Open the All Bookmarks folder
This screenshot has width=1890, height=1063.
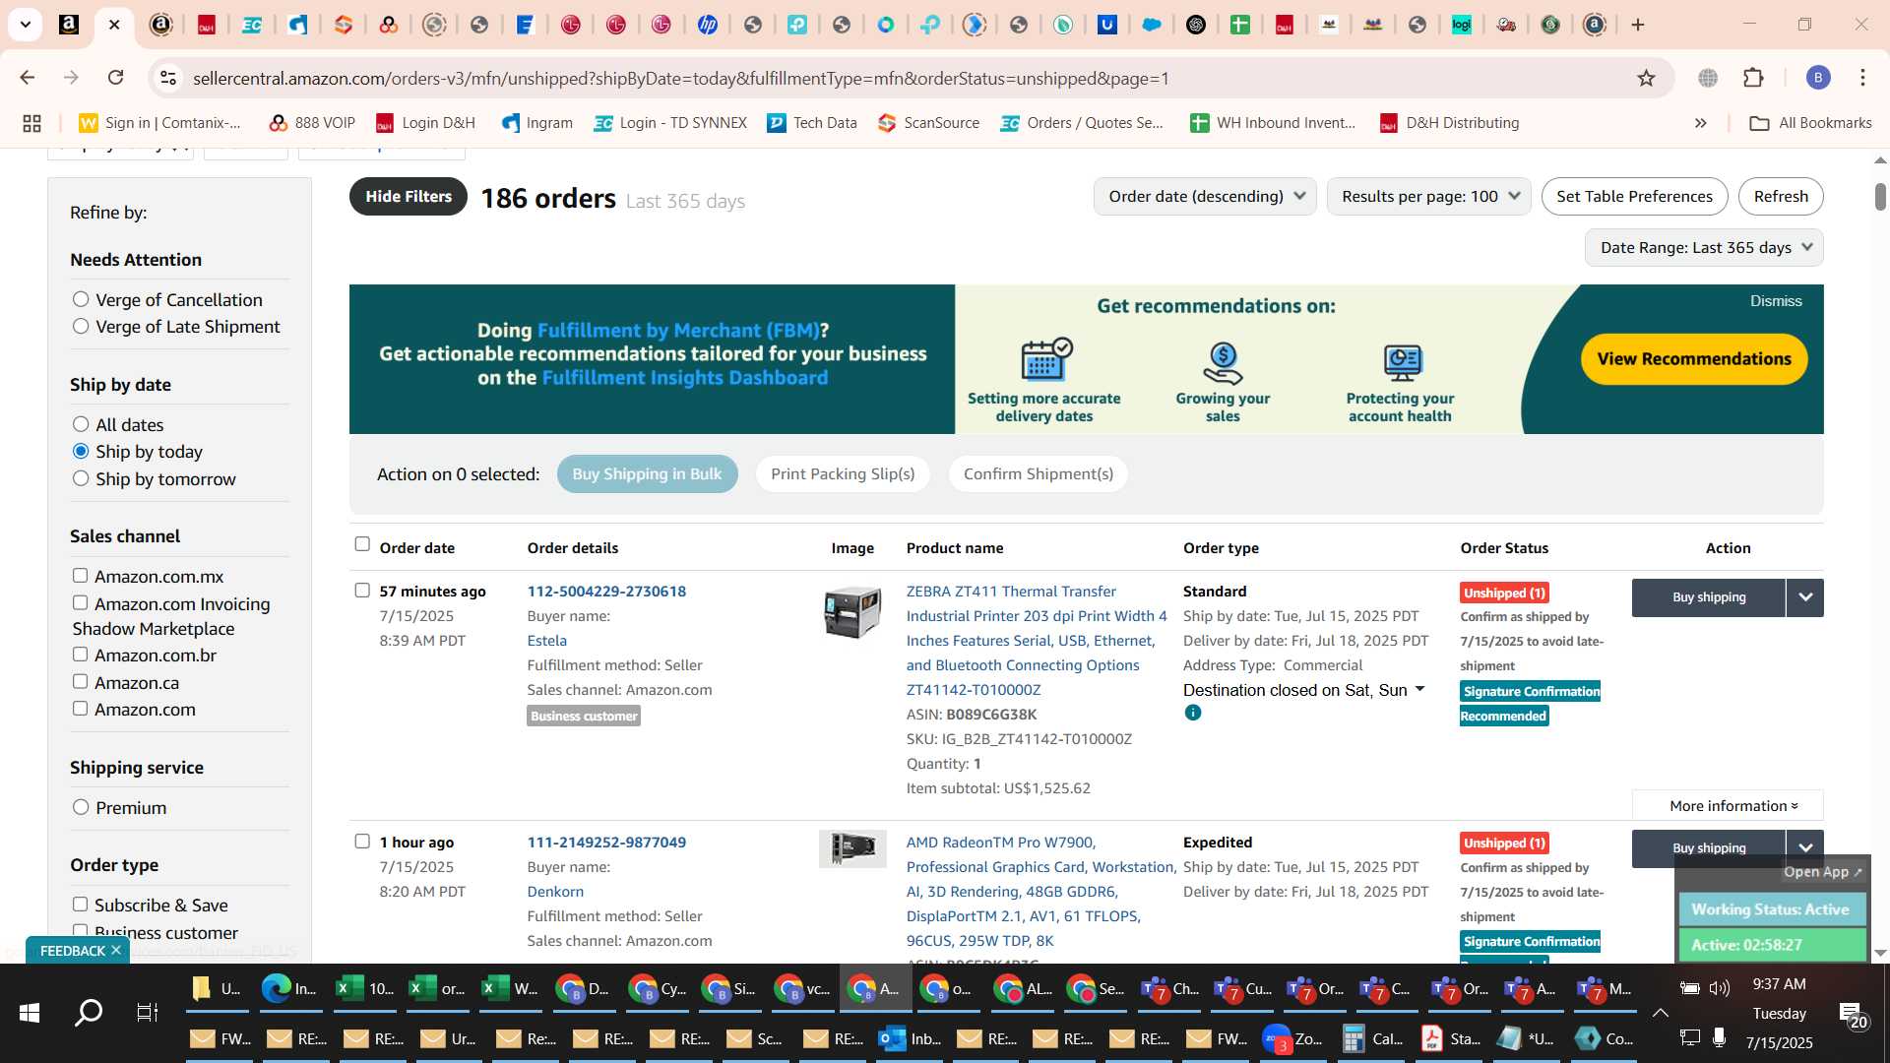(x=1810, y=123)
